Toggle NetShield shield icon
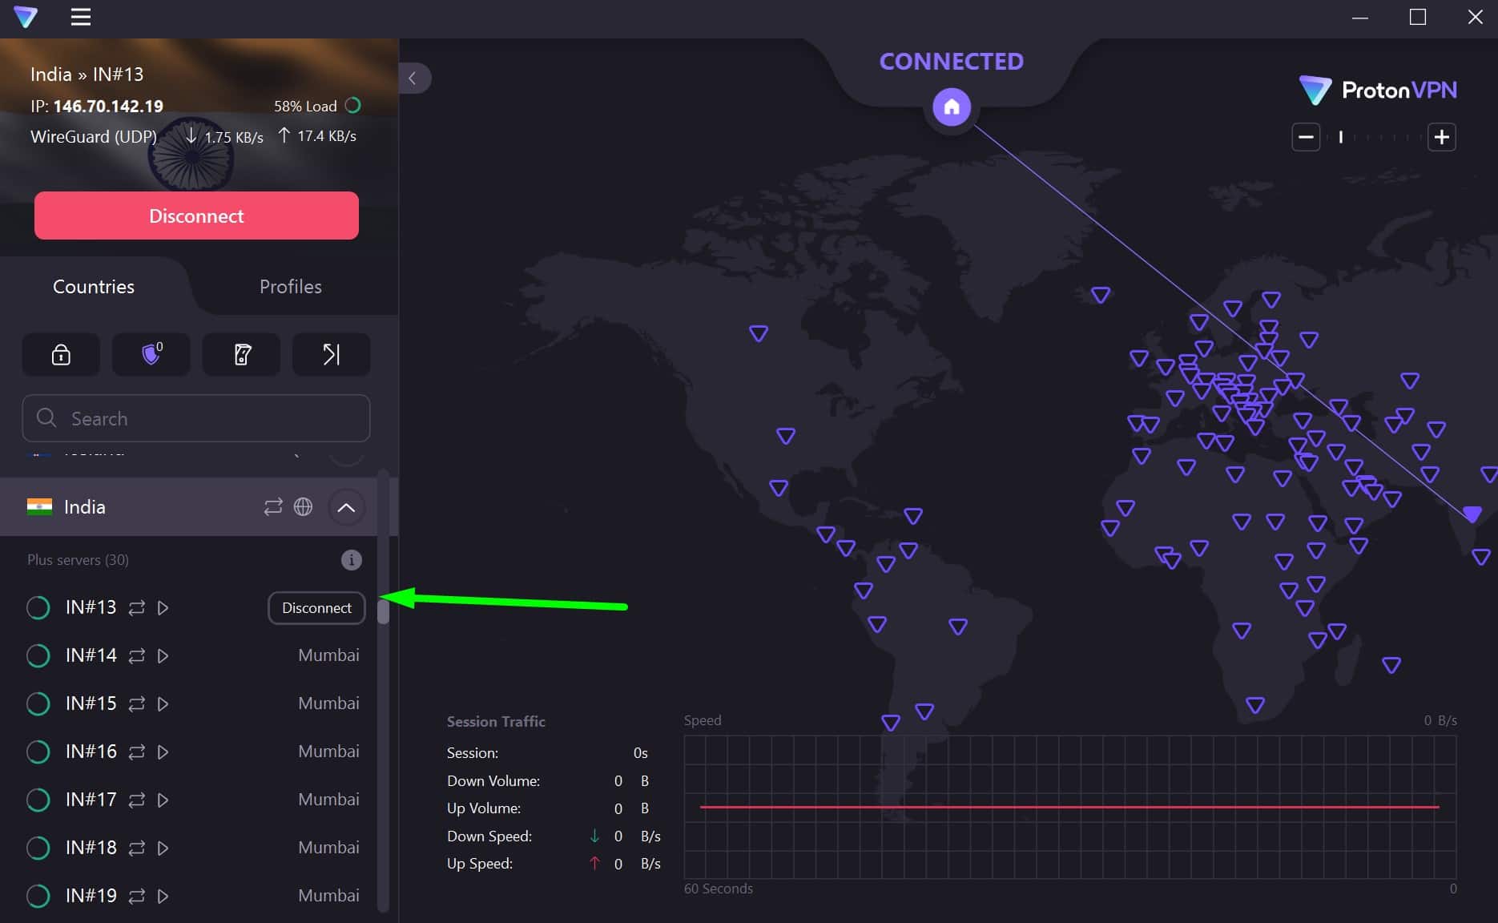This screenshot has height=923, width=1498. [x=151, y=354]
